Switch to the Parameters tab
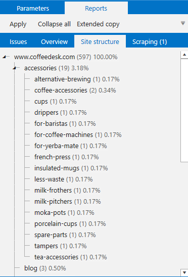The height and width of the screenshot is (277, 188). coord(33,8)
